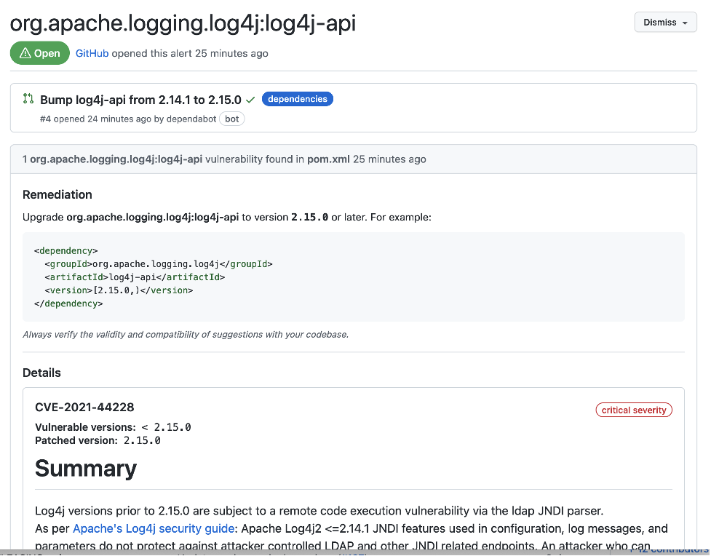Click the CVE-2021-44228 heading
The width and height of the screenshot is (711, 556).
[84, 407]
